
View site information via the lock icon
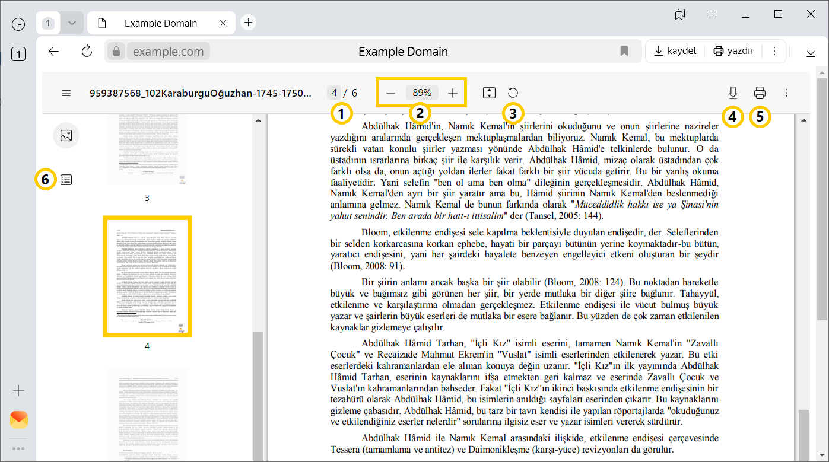pos(115,51)
